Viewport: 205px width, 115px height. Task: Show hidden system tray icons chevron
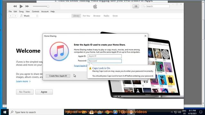point(172,112)
